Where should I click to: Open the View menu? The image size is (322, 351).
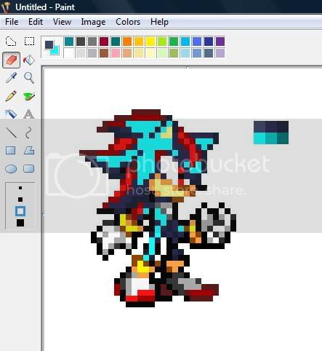click(x=63, y=22)
